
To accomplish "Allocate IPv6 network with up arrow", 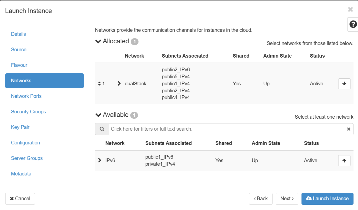I will [344, 161].
